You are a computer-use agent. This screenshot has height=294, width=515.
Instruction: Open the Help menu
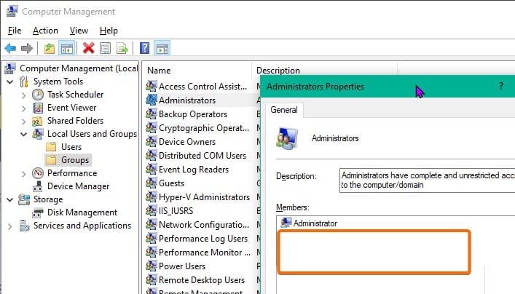coord(109,31)
